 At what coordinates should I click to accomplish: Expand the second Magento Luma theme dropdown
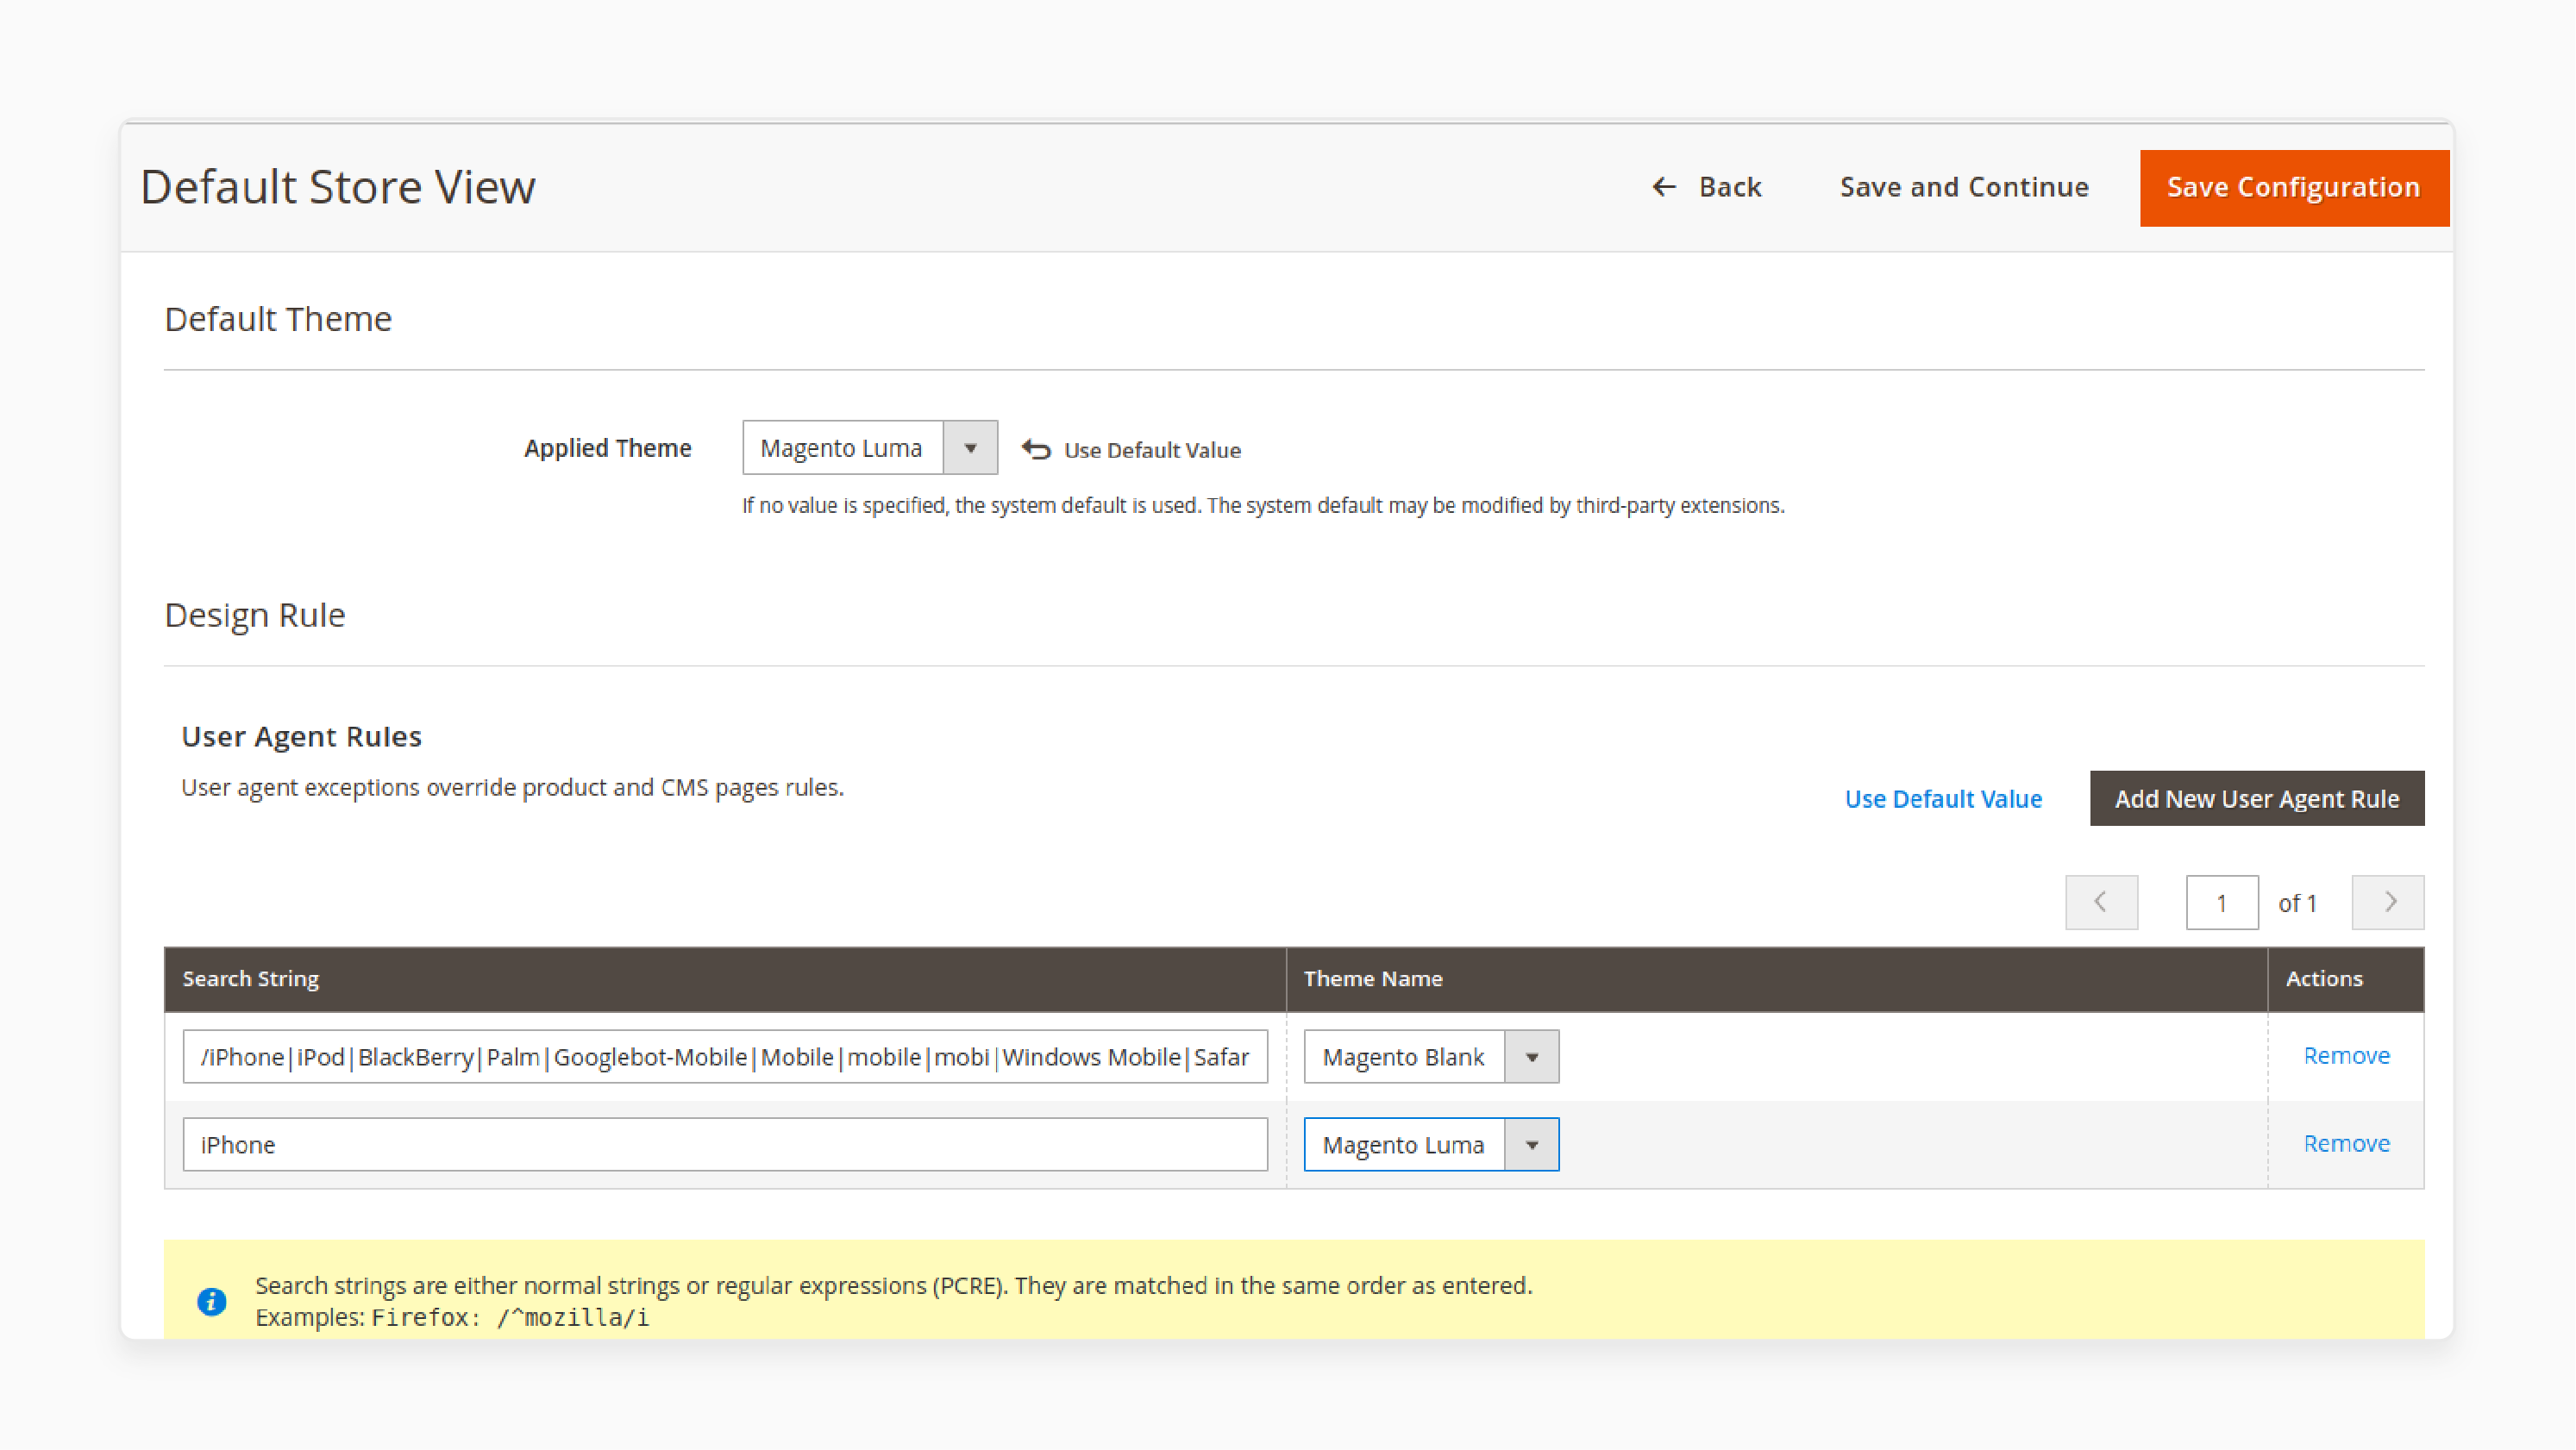tap(1532, 1144)
